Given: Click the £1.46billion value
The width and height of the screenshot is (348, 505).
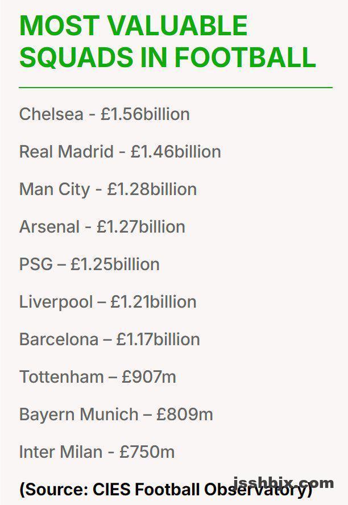Looking at the screenshot, I should coord(176,152).
